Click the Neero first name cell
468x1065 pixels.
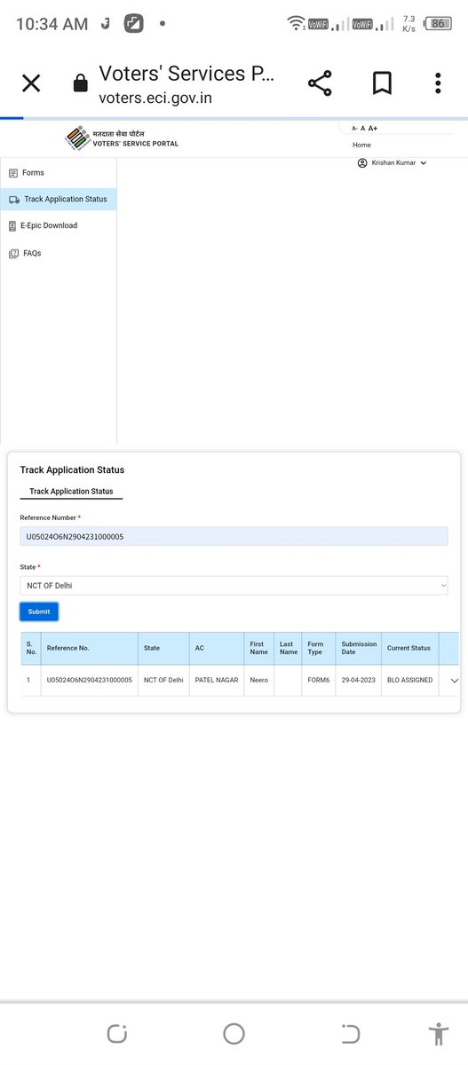(x=259, y=680)
